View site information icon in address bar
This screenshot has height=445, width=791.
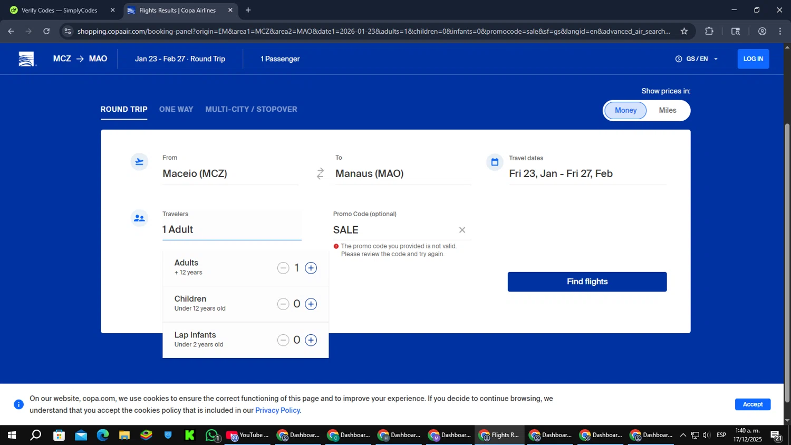pos(67,31)
